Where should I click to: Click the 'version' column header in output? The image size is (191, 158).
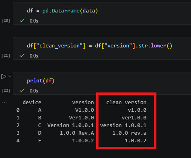pyautogui.click(x=83, y=103)
